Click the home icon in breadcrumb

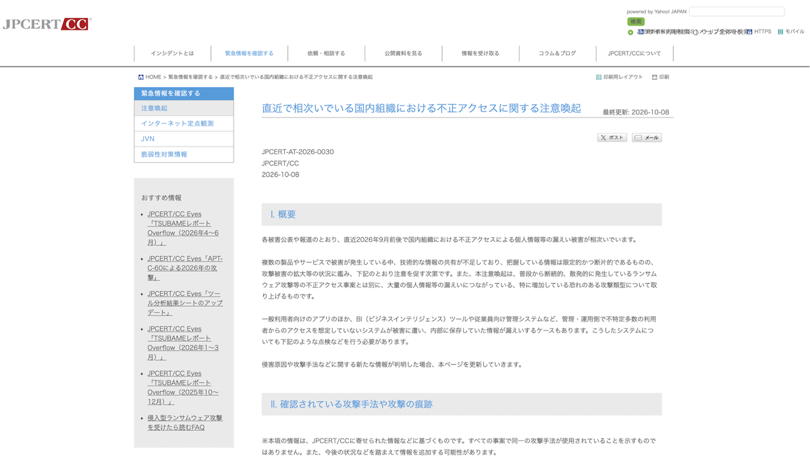pyautogui.click(x=141, y=77)
